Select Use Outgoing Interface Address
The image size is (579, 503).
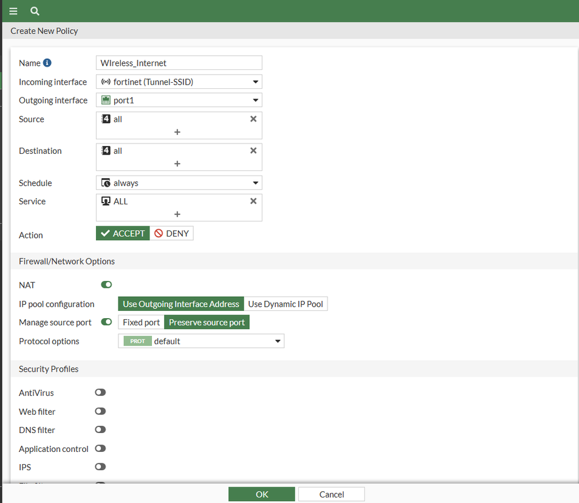pos(181,304)
